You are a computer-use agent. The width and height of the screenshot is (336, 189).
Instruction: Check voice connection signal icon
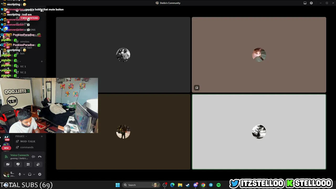point(6,157)
